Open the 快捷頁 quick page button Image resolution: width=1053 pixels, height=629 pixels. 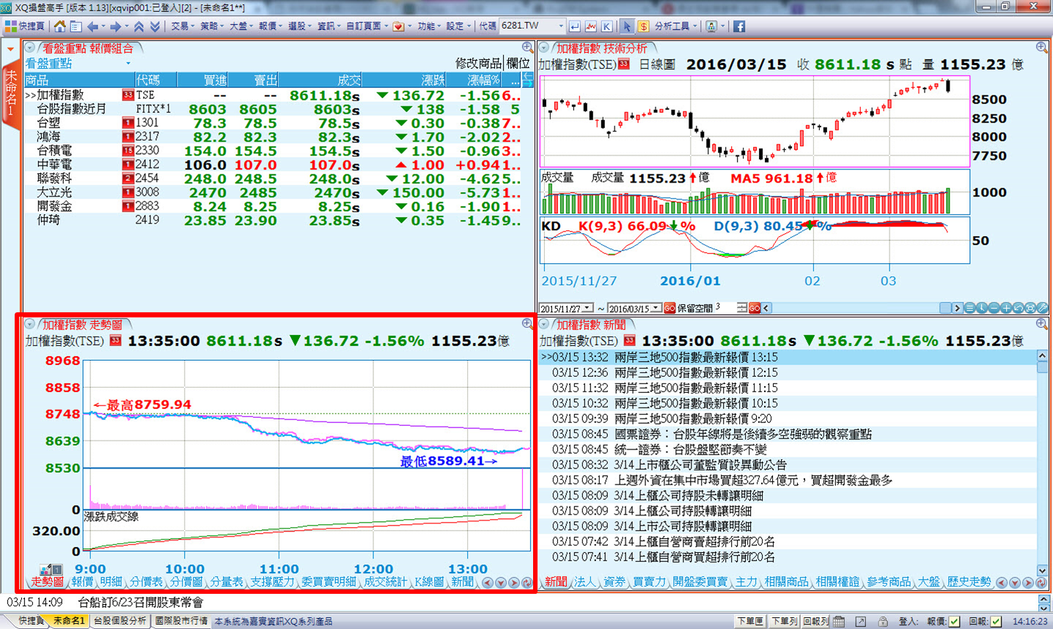click(25, 26)
